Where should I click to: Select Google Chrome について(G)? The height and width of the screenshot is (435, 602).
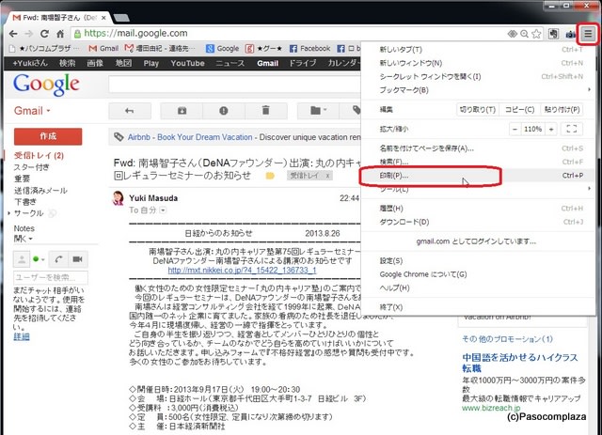point(479,274)
